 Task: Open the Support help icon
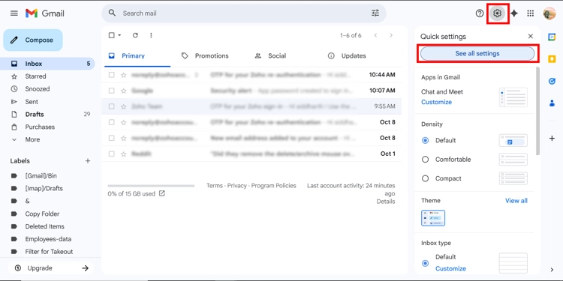(480, 13)
